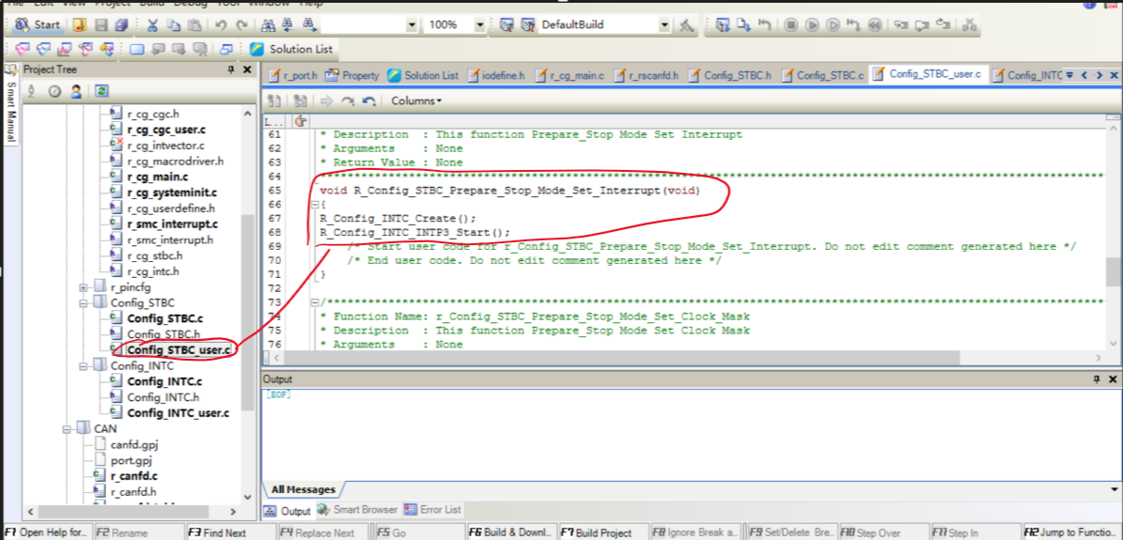The image size is (1123, 540).
Task: Switch to iodefine.h editor tab
Action: coord(497,74)
